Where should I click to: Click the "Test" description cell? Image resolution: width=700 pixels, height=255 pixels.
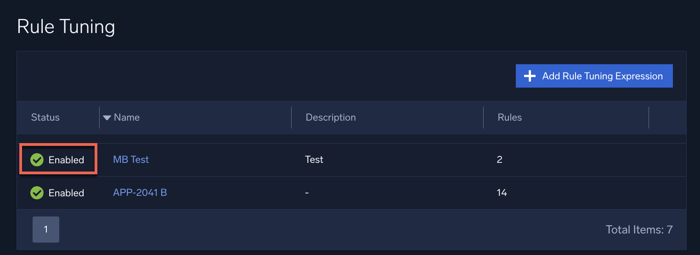coord(314,160)
